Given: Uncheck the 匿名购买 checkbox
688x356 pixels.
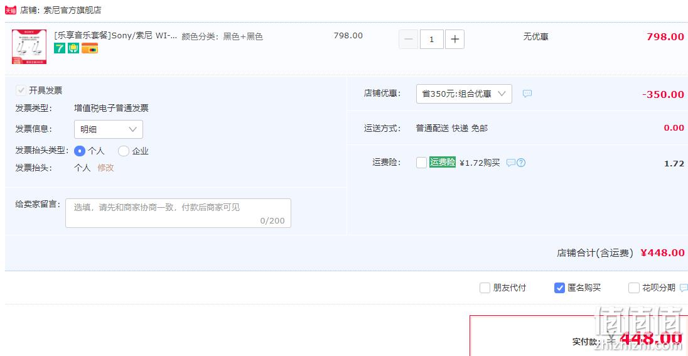Looking at the screenshot, I should pyautogui.click(x=559, y=288).
